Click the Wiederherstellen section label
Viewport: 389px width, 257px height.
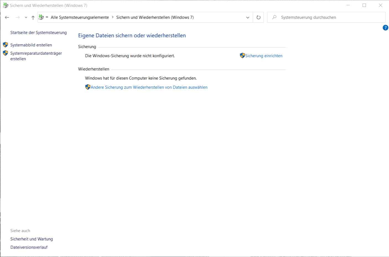coord(94,69)
